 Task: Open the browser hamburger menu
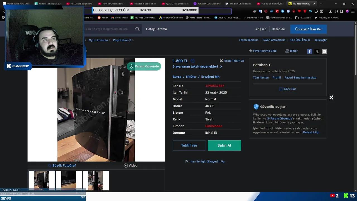tap(353, 11)
